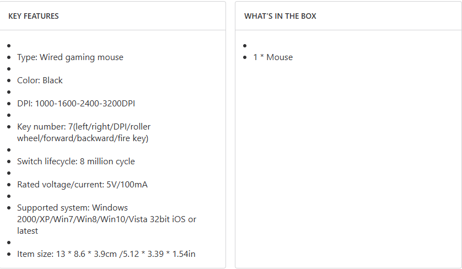Click the KEY FEATURES panel header

coord(34,16)
